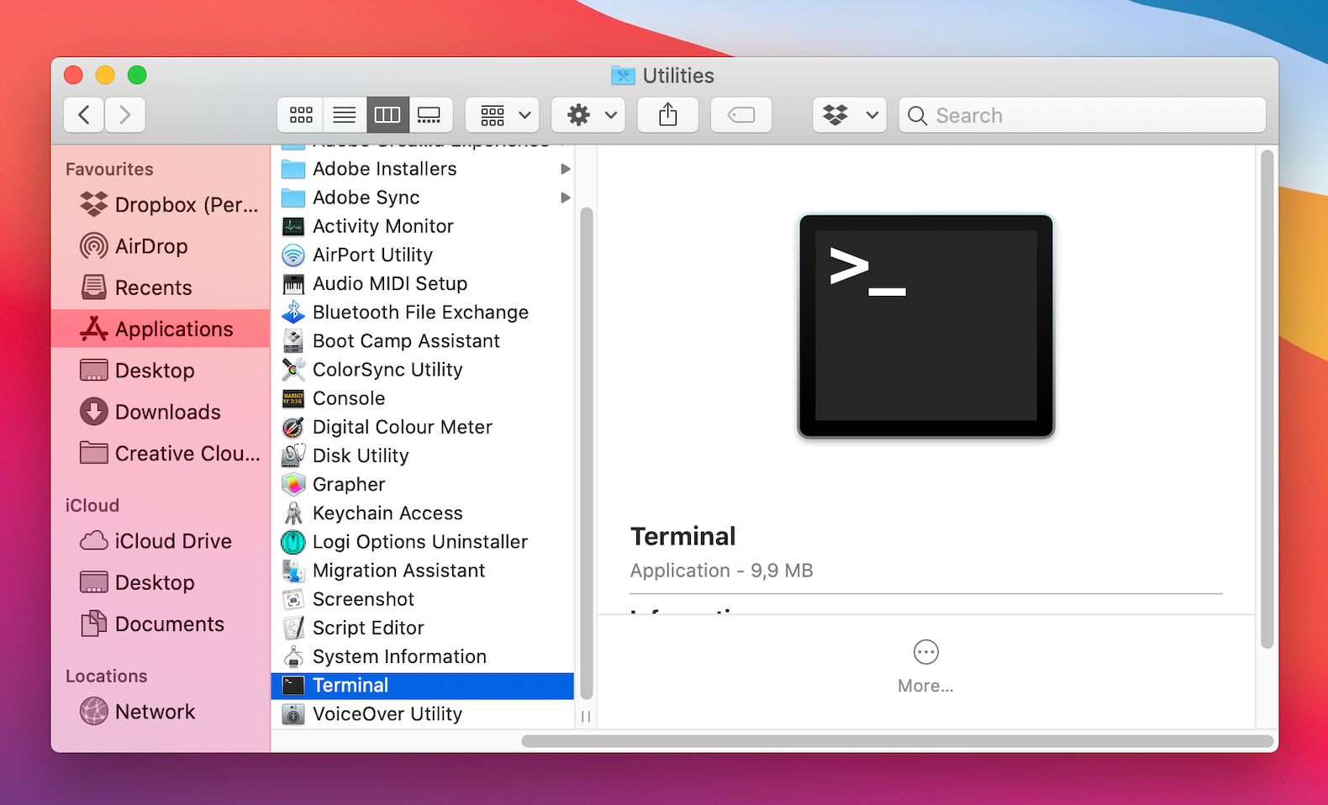
Task: Click the Search input field
Action: tap(1093, 115)
